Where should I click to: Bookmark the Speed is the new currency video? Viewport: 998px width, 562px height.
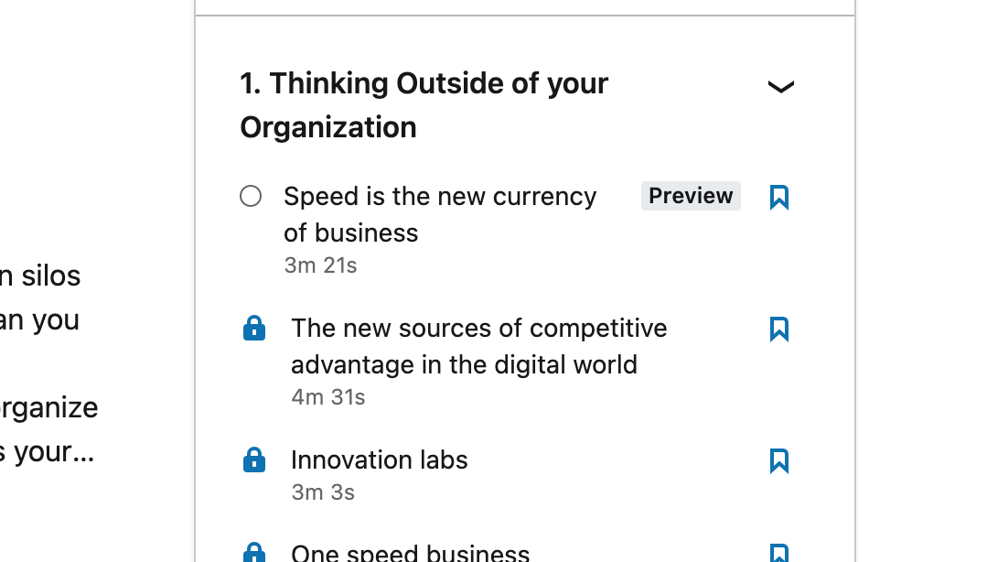pos(779,196)
